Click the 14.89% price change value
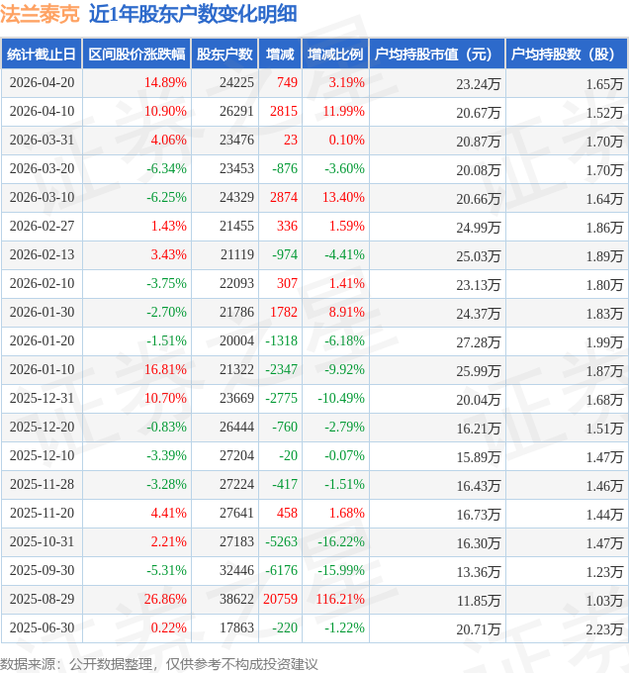 click(165, 83)
